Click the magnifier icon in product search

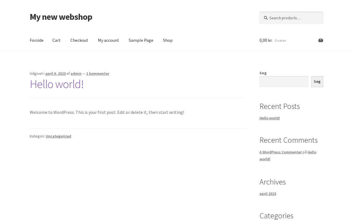point(266,18)
